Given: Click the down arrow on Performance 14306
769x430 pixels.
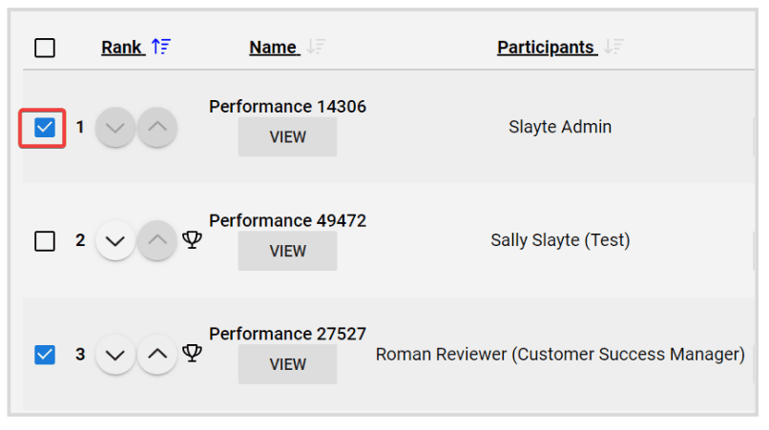Looking at the screenshot, I should [x=115, y=128].
